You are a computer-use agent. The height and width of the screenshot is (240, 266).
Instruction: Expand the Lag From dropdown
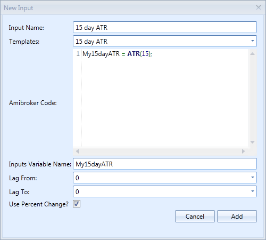click(x=253, y=178)
